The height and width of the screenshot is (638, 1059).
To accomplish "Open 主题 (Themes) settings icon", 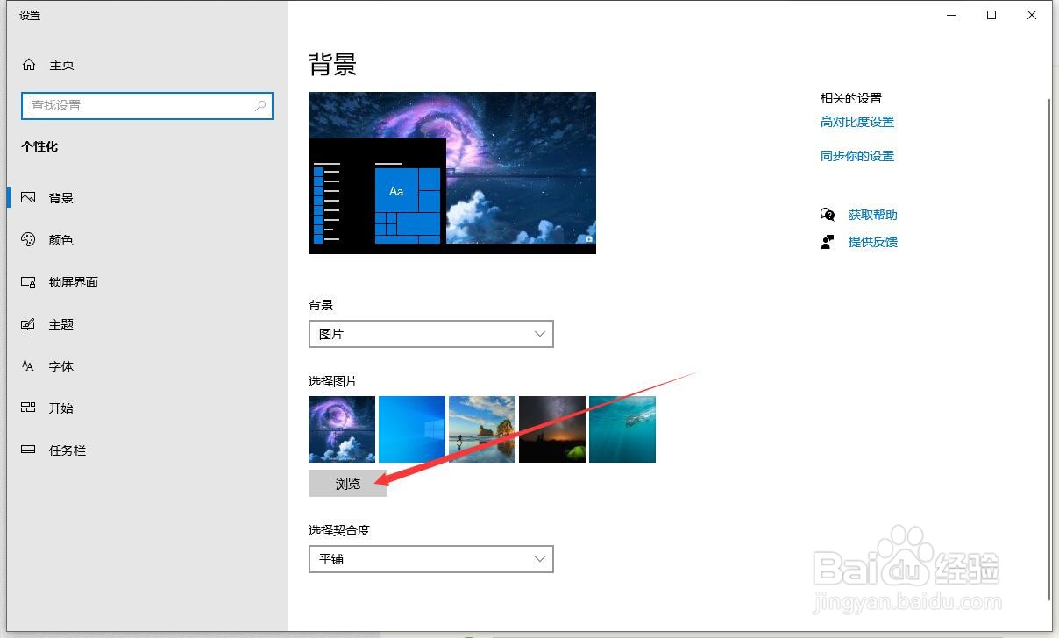I will [28, 323].
